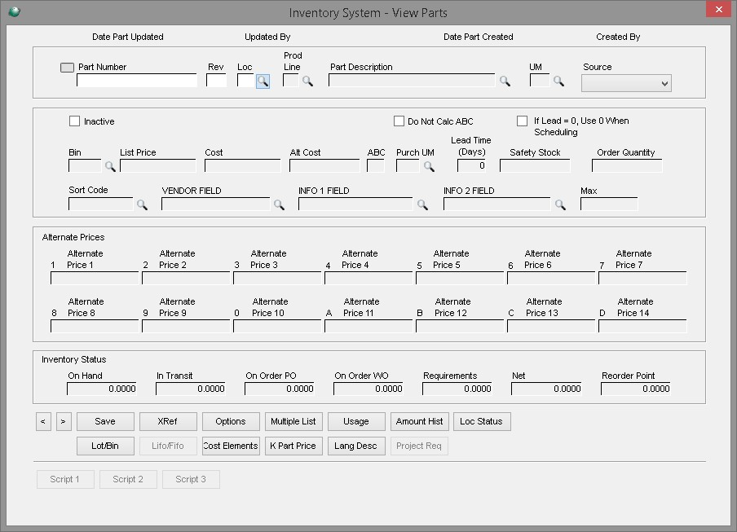Select the Requirements value field
This screenshot has width=737, height=532.
tap(457, 389)
